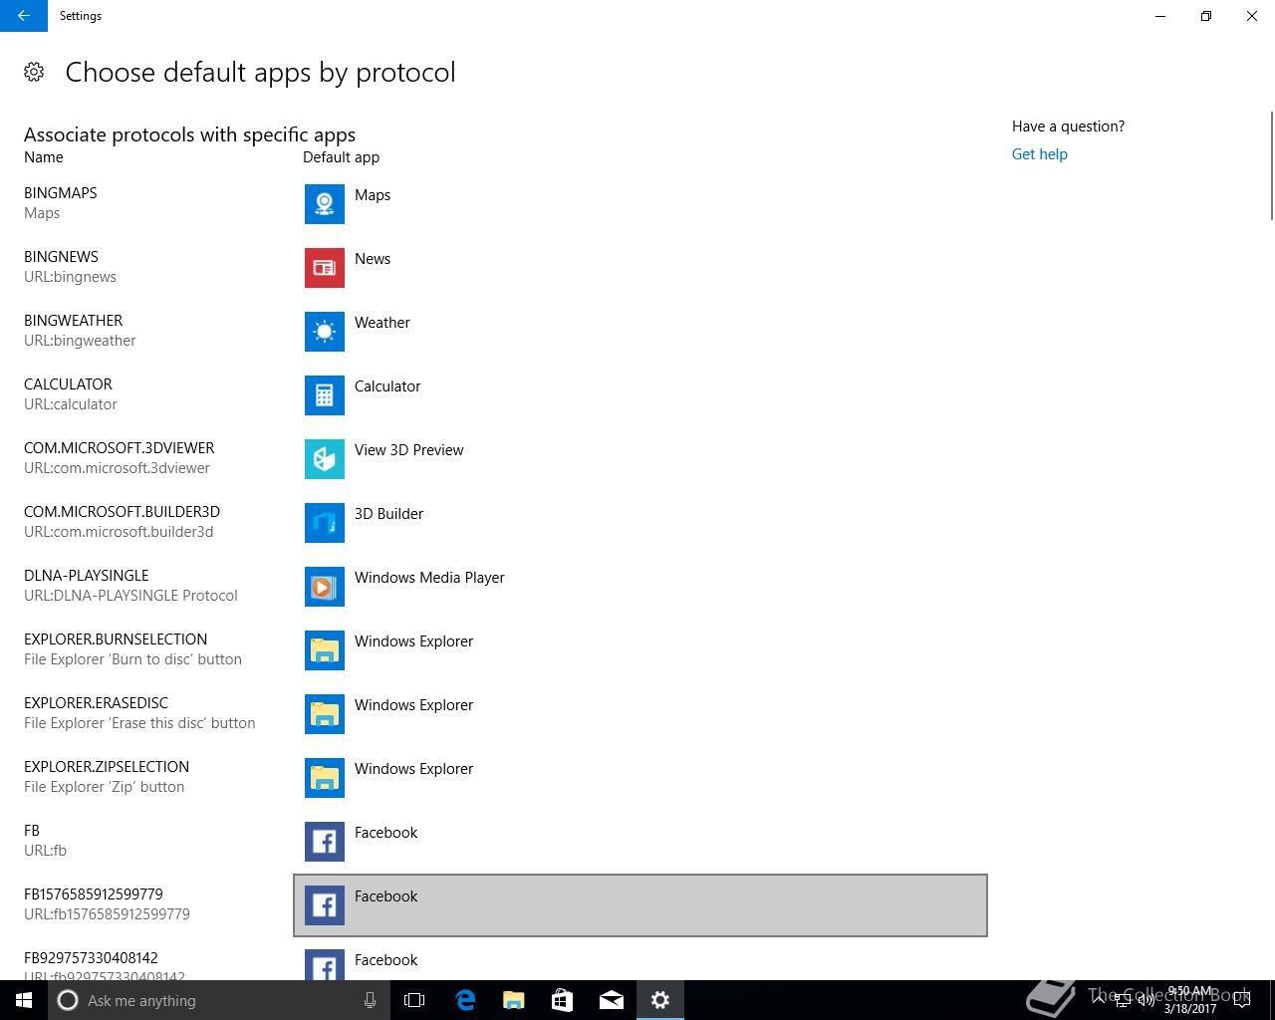Screen dimensions: 1275x1020
Task: Click Facebook label for FB929757330408142
Action: pyautogui.click(x=385, y=960)
